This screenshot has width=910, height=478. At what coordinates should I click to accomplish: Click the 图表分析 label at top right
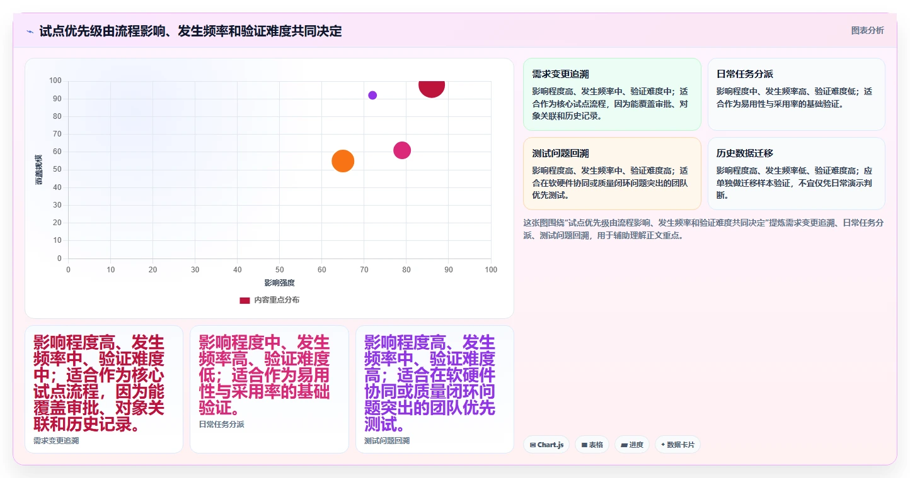pos(867,30)
